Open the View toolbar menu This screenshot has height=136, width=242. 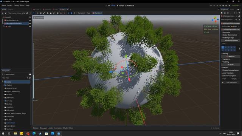[88, 13]
